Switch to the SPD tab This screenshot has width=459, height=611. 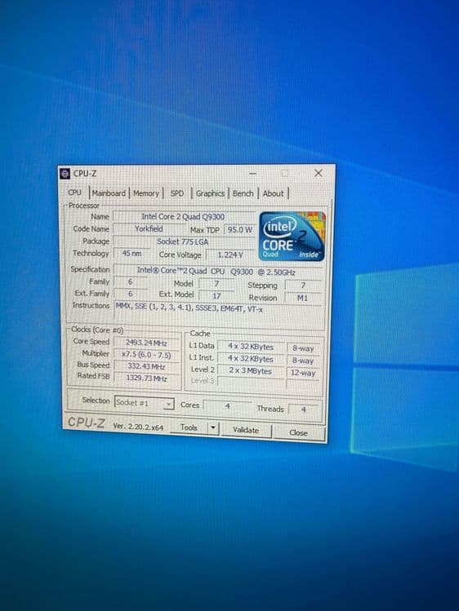coord(176,193)
